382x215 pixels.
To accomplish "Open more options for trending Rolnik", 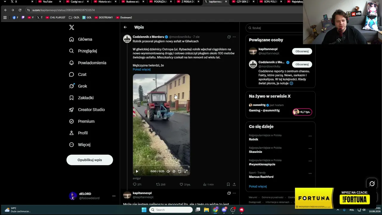I will tap(310, 136).
